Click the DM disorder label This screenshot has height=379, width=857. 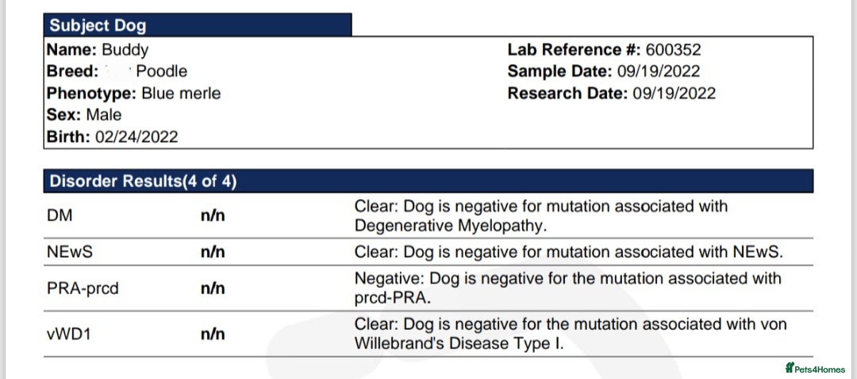pos(59,216)
